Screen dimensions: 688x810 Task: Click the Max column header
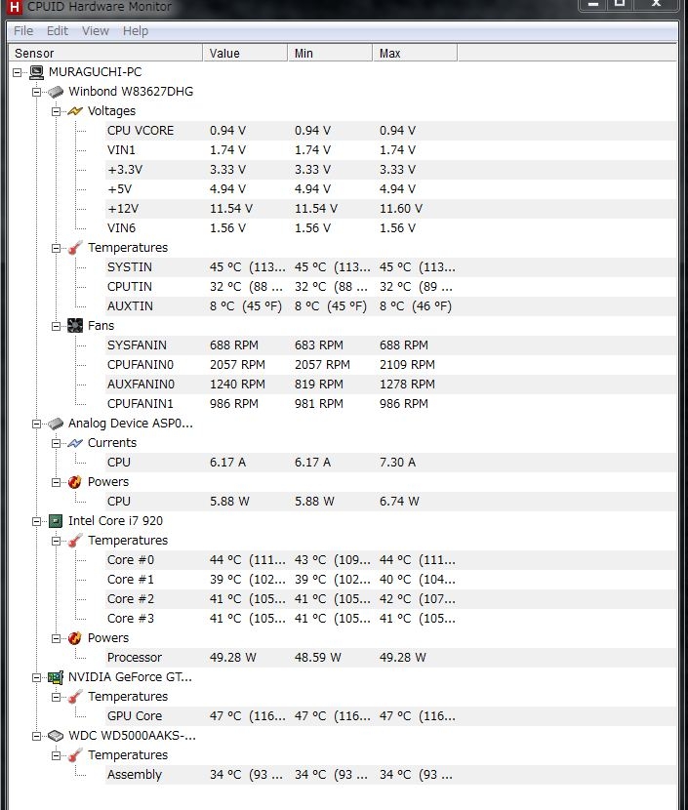point(389,53)
